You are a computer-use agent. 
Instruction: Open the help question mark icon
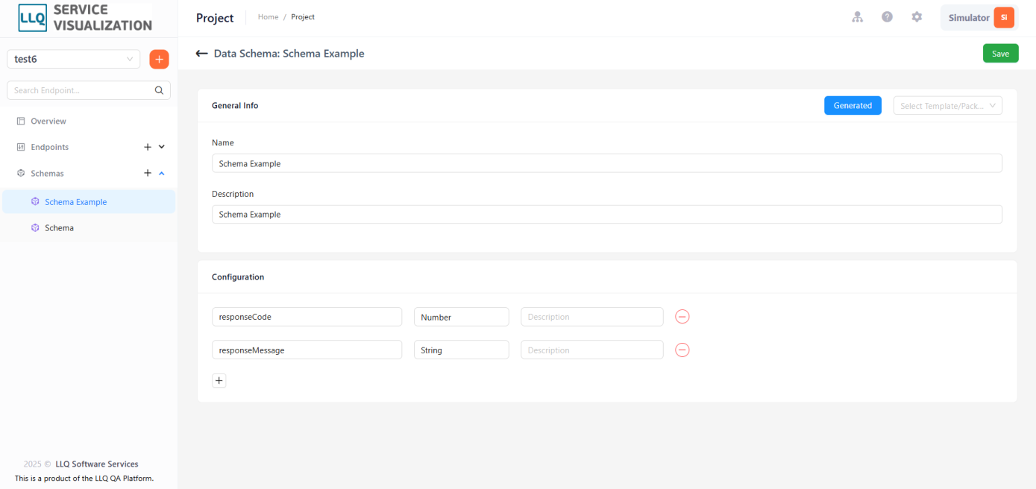(x=887, y=17)
